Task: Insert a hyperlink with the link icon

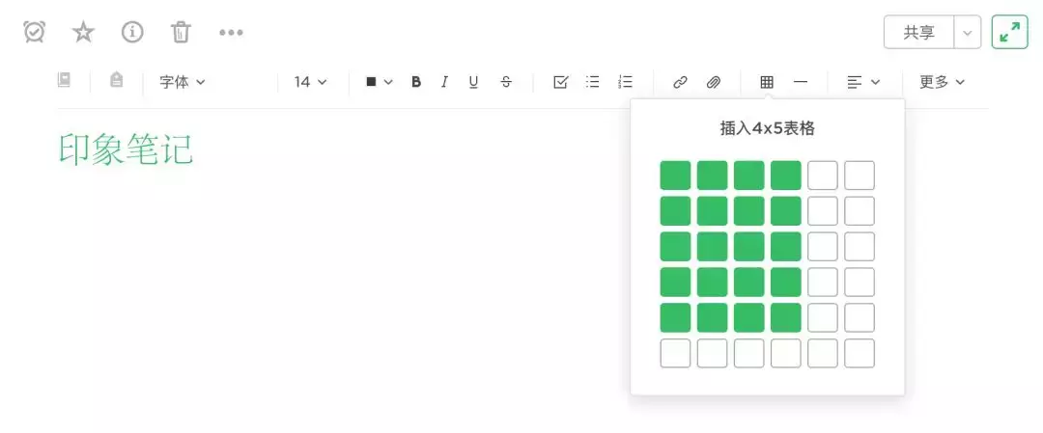Action: 680,82
